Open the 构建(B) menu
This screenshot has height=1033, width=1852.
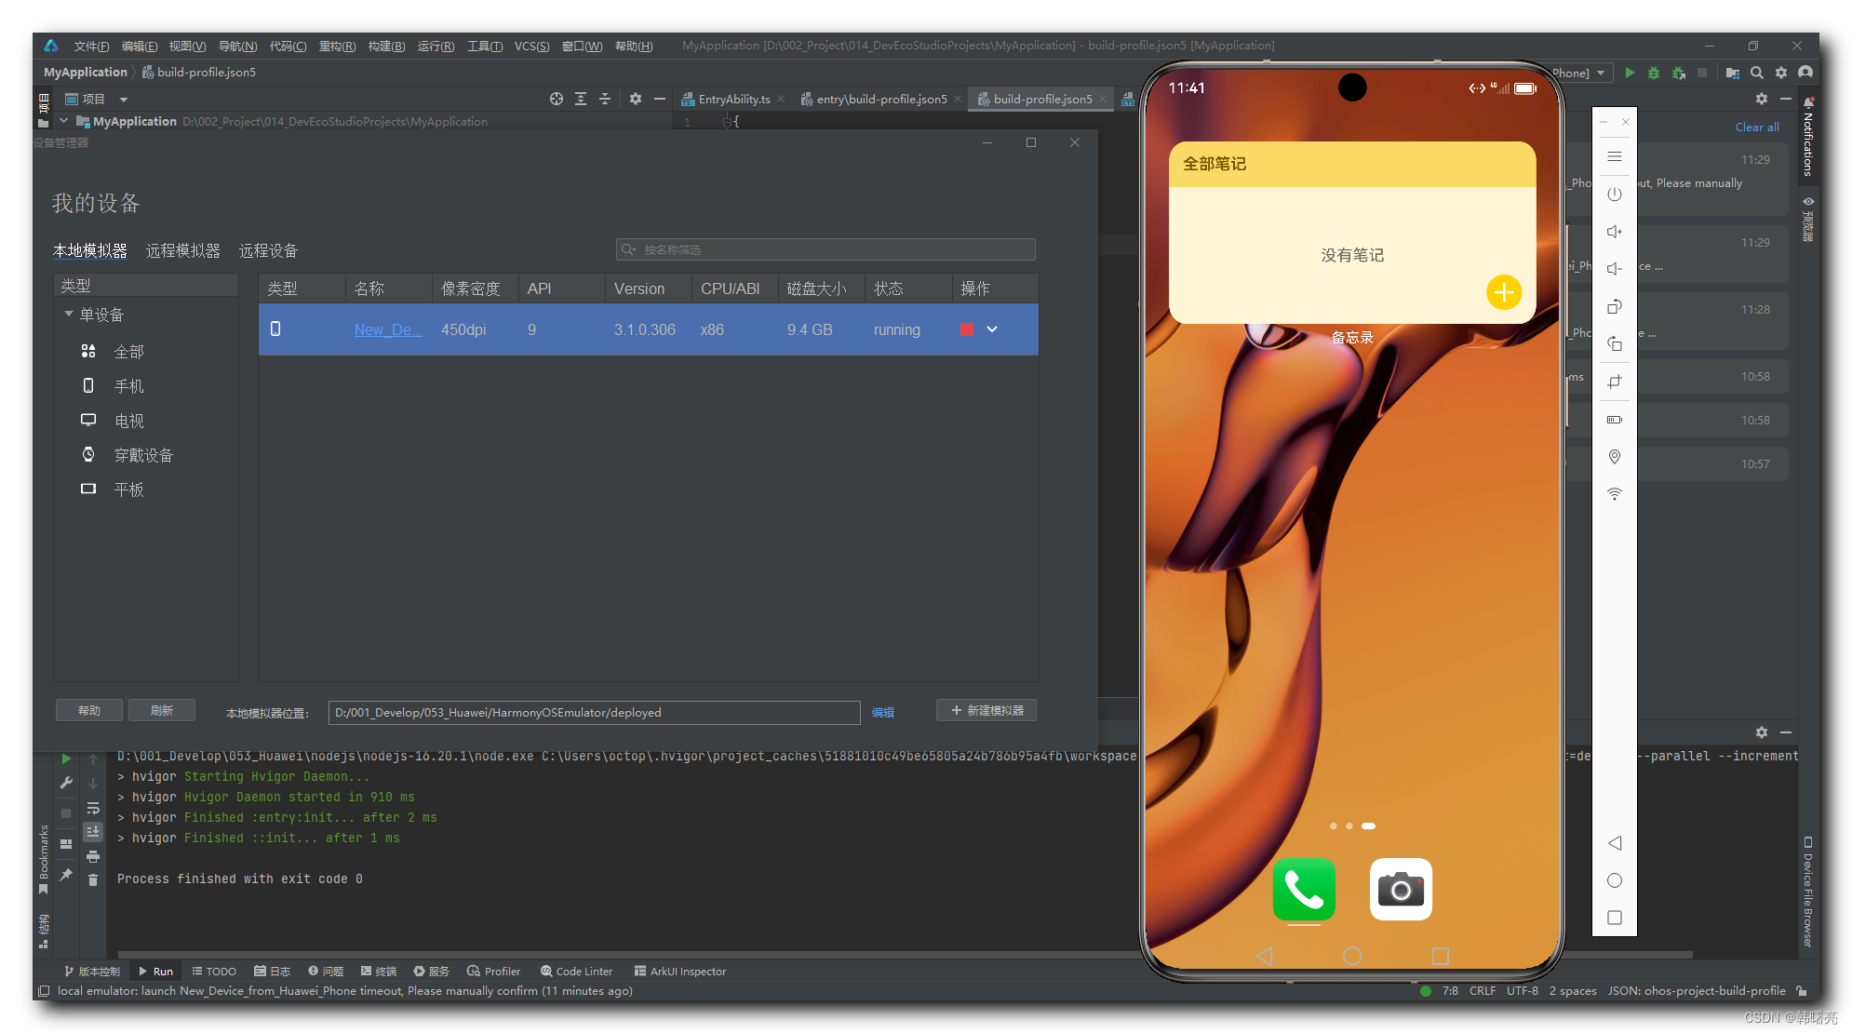coord(386,46)
